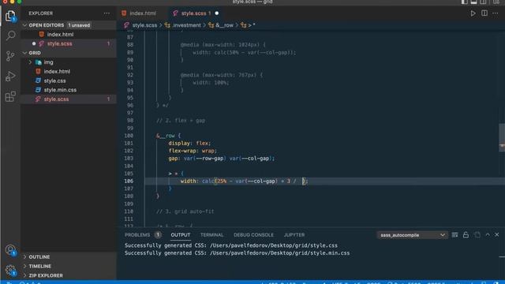Viewport: 505px width, 284px height.
Task: Open the Extensions view
Action: (10, 96)
